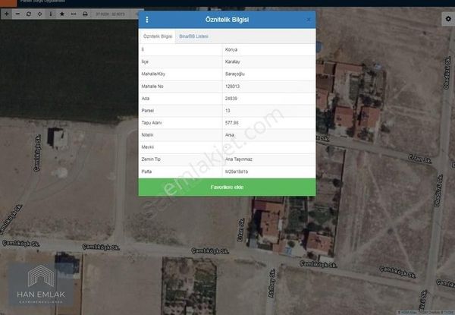The width and height of the screenshot is (455, 315).
Task: Switch to the Öznitelik Bilgisi tab
Action: 158,36
